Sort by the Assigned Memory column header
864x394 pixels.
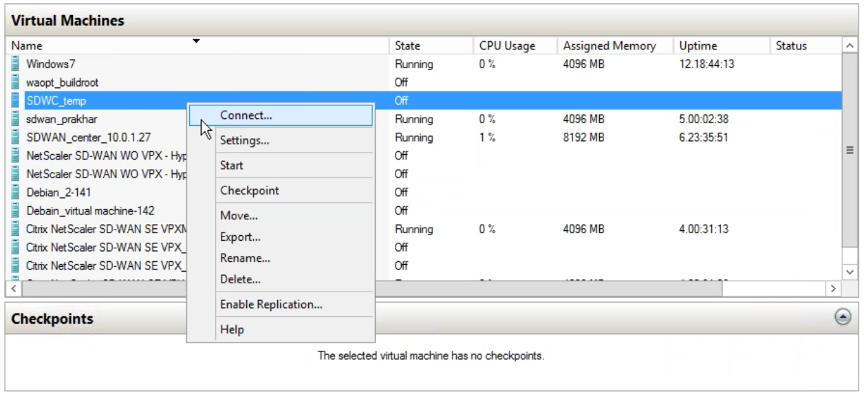click(615, 46)
